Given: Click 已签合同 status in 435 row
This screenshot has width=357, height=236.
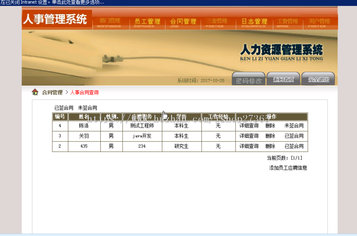Looking at the screenshot, I should [x=294, y=146].
